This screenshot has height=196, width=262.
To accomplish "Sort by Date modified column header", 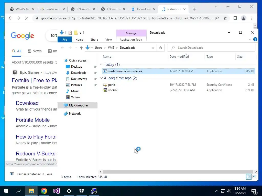I will coord(179,56).
